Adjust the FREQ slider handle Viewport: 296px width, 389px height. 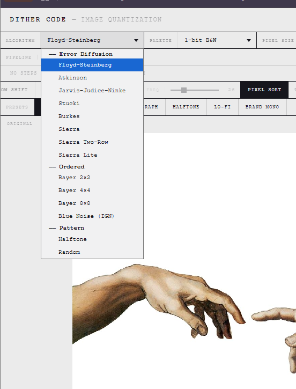point(184,90)
